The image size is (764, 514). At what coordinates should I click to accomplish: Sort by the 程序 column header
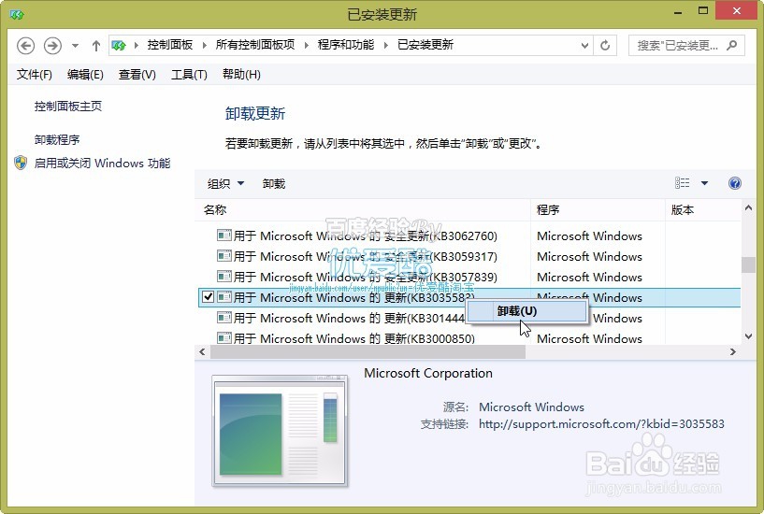point(598,209)
